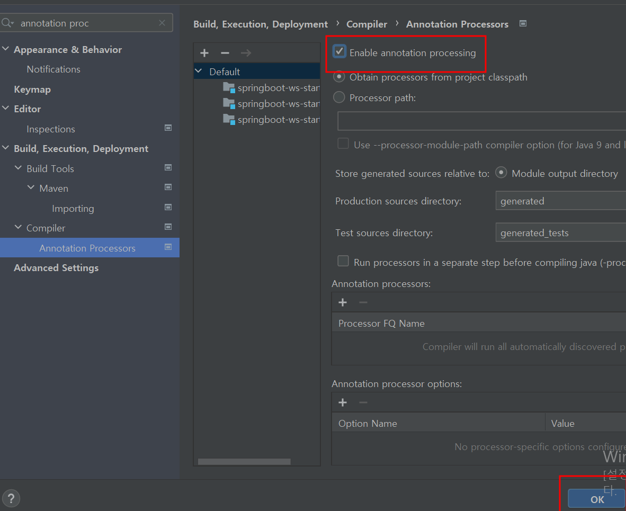Toggle Enable annotation processing checkbox
The width and height of the screenshot is (626, 511).
click(x=339, y=52)
